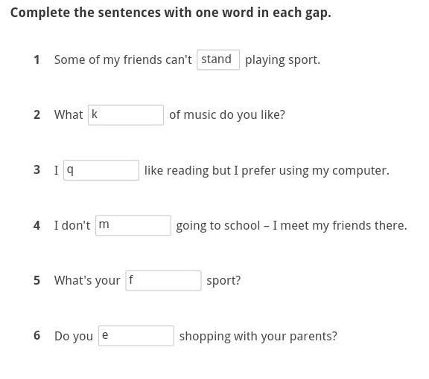Click the sentence number 2
429x379 pixels.
37,114
